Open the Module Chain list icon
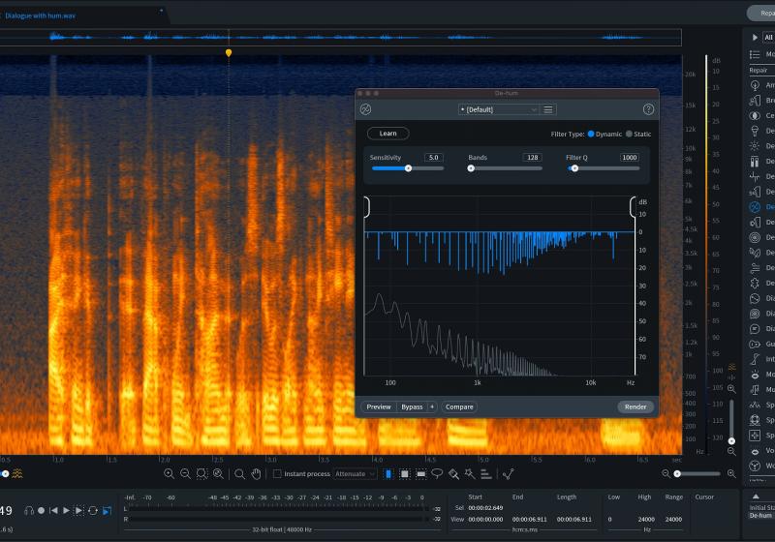775x542 pixels. point(755,54)
